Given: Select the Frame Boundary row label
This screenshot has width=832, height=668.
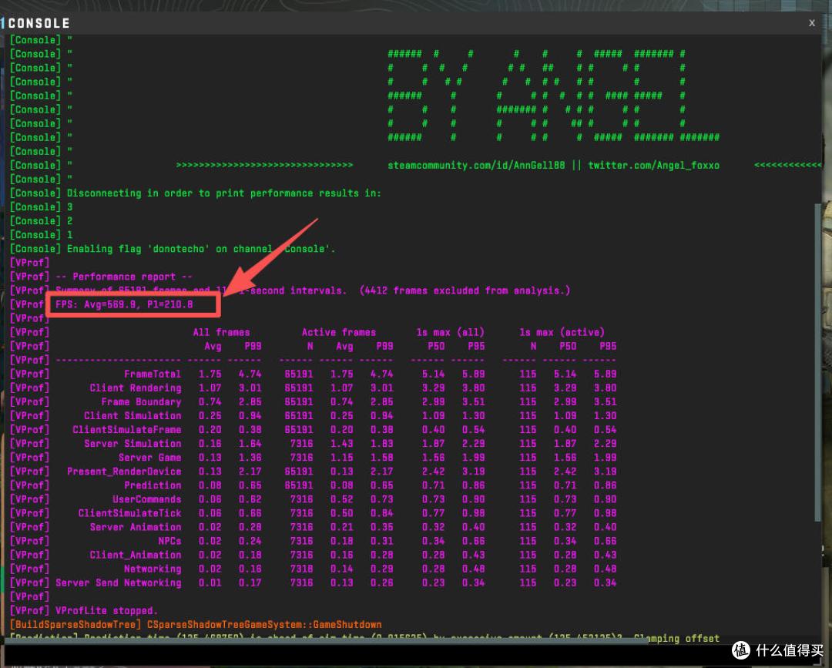Looking at the screenshot, I should 141,401.
